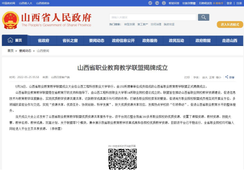Image resolution: width=244 pixels, height=170 pixels.
Task: Click the red 山西省人民政府 site title
Action: [x=56, y=17]
